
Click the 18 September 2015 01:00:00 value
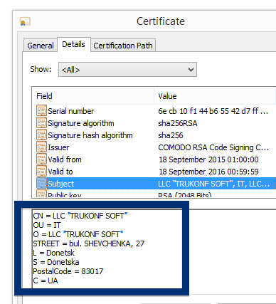208,159
